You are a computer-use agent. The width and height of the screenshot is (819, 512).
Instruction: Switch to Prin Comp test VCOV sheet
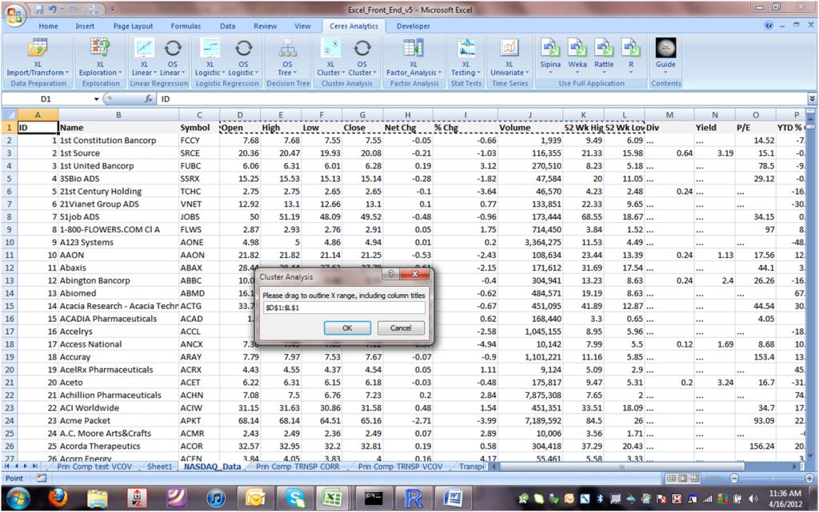click(x=94, y=466)
